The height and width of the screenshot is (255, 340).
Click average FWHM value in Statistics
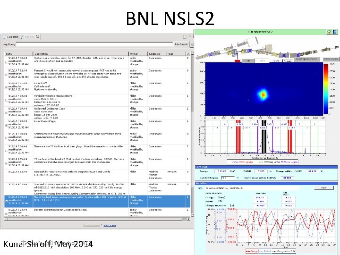click(x=260, y=202)
